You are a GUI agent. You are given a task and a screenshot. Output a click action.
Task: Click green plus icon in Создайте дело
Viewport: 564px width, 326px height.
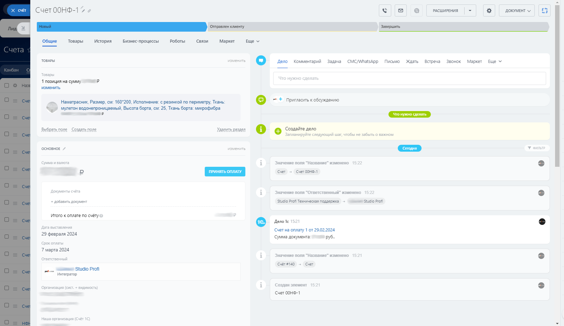coord(278,131)
